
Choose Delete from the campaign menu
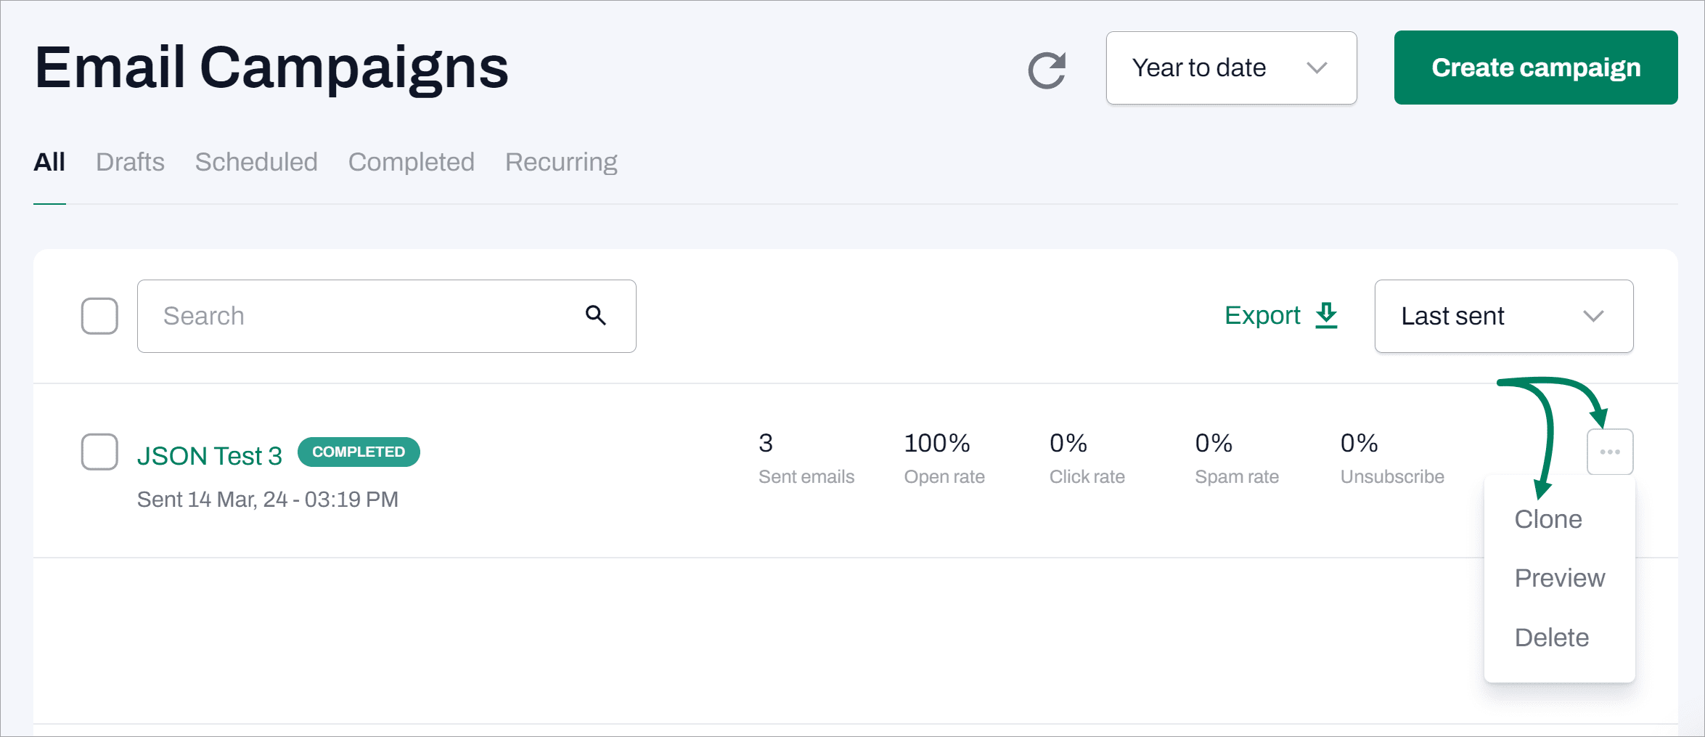(x=1551, y=638)
